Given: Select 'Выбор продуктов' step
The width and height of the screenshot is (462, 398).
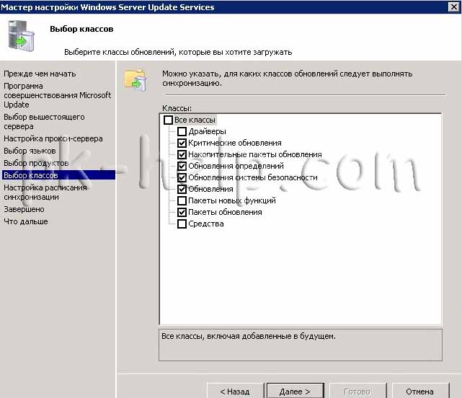Looking at the screenshot, I should [x=36, y=163].
